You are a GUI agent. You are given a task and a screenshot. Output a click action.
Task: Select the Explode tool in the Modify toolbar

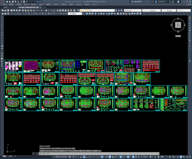tap(190, 61)
